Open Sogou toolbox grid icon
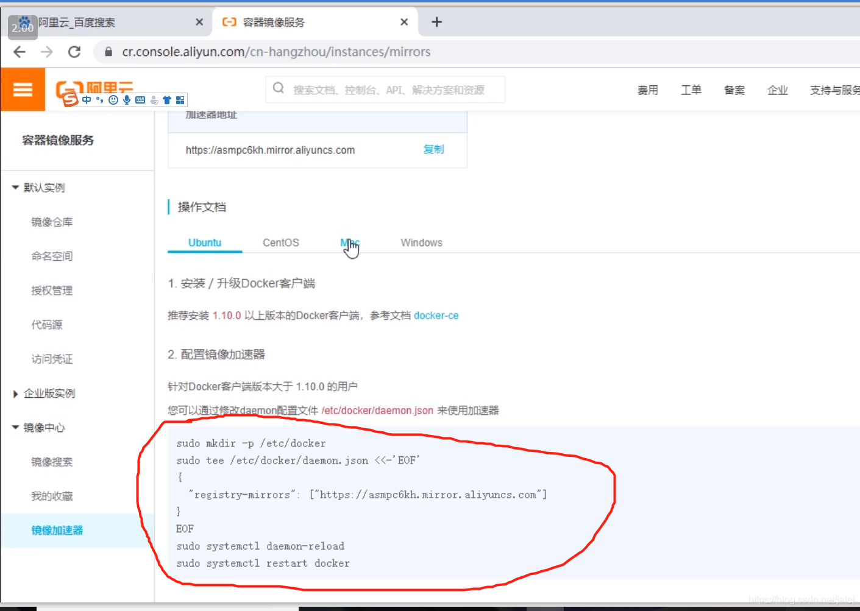The width and height of the screenshot is (860, 611). coord(180,100)
